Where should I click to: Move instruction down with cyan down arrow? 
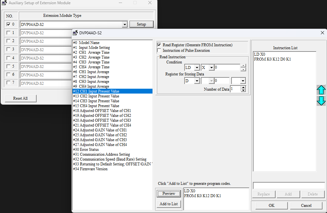tap(321, 101)
